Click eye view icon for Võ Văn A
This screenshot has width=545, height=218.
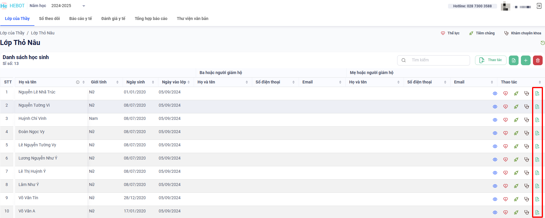point(495,212)
